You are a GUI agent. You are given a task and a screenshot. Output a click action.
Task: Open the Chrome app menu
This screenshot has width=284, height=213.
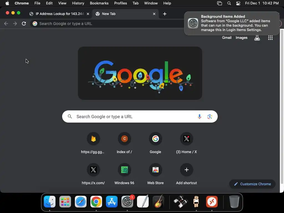[22, 3]
